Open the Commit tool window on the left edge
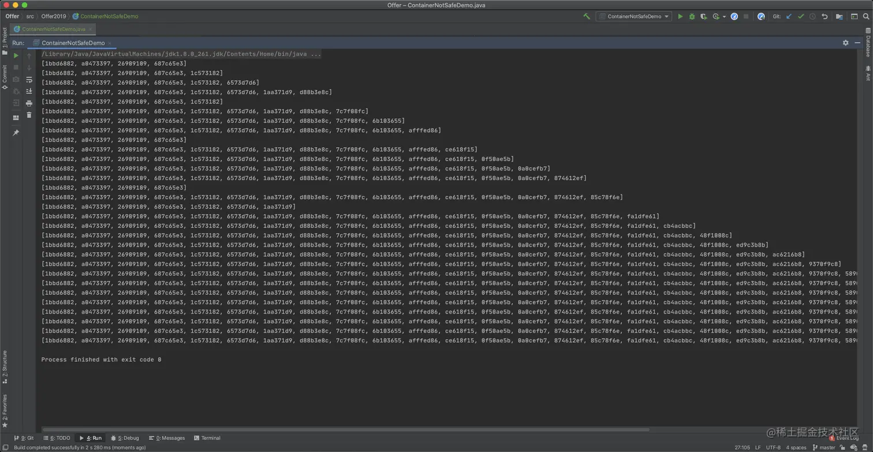Viewport: 873px width, 452px height. click(5, 77)
